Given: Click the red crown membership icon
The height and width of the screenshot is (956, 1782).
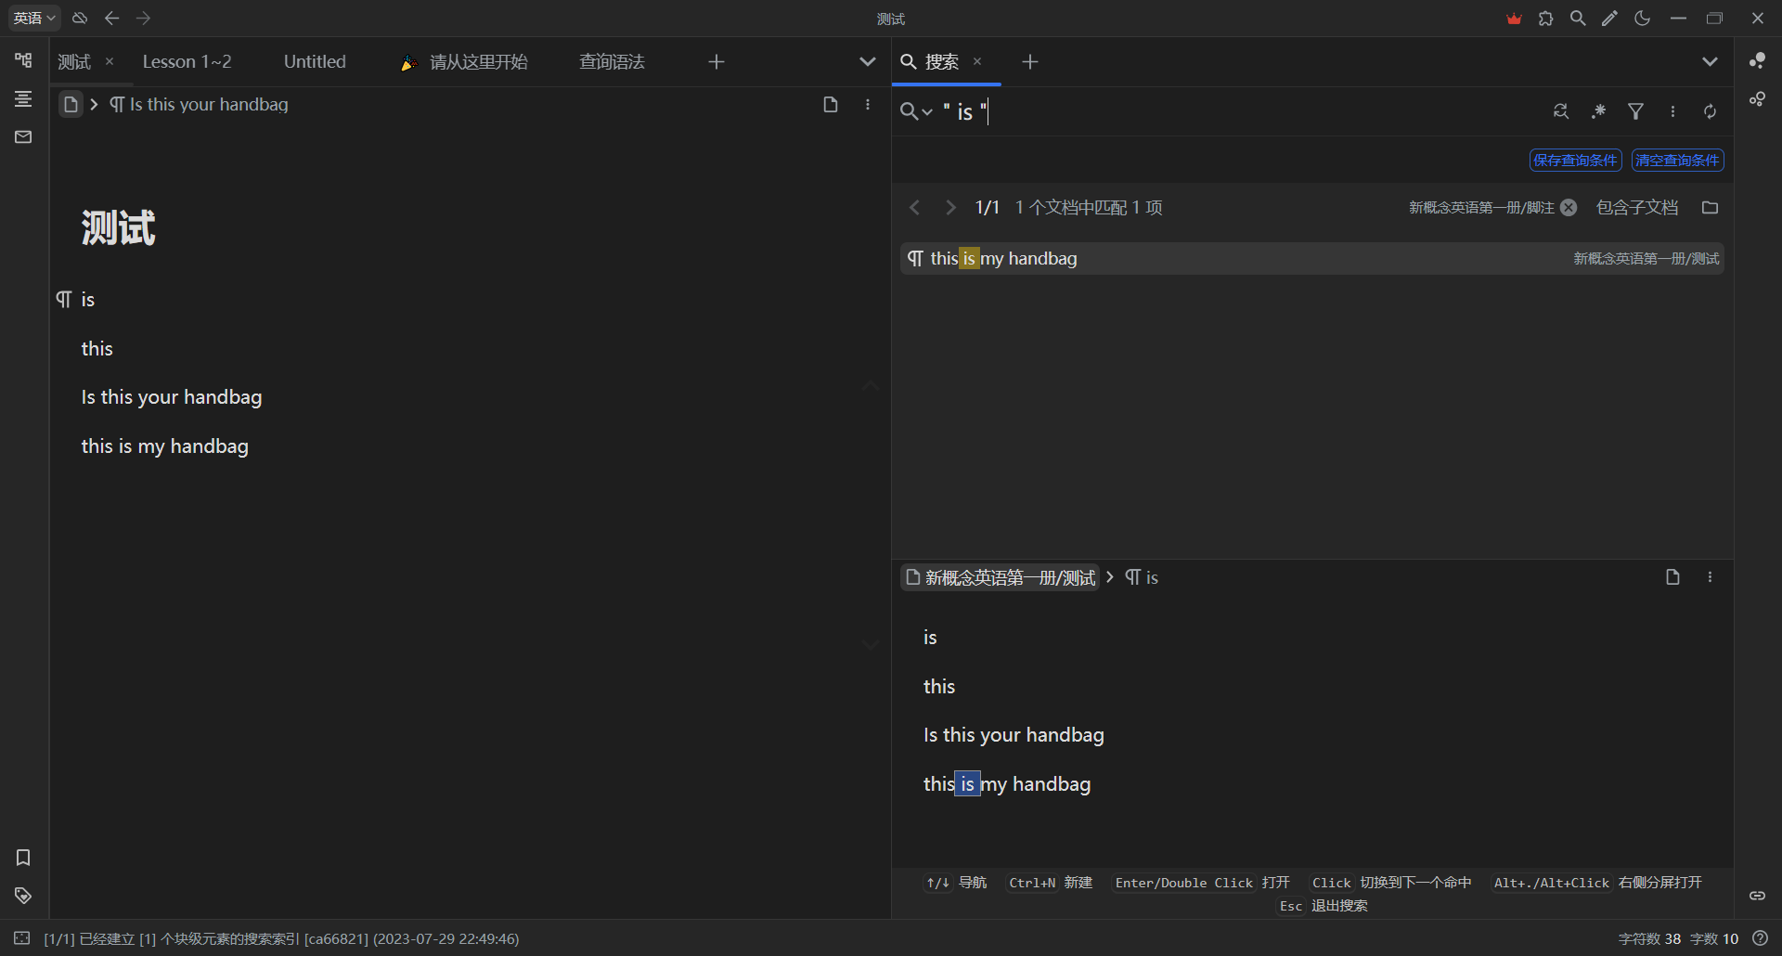Looking at the screenshot, I should pos(1514,18).
